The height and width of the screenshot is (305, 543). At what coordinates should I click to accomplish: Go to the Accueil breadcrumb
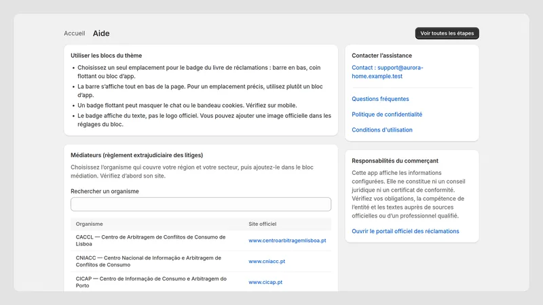(75, 33)
